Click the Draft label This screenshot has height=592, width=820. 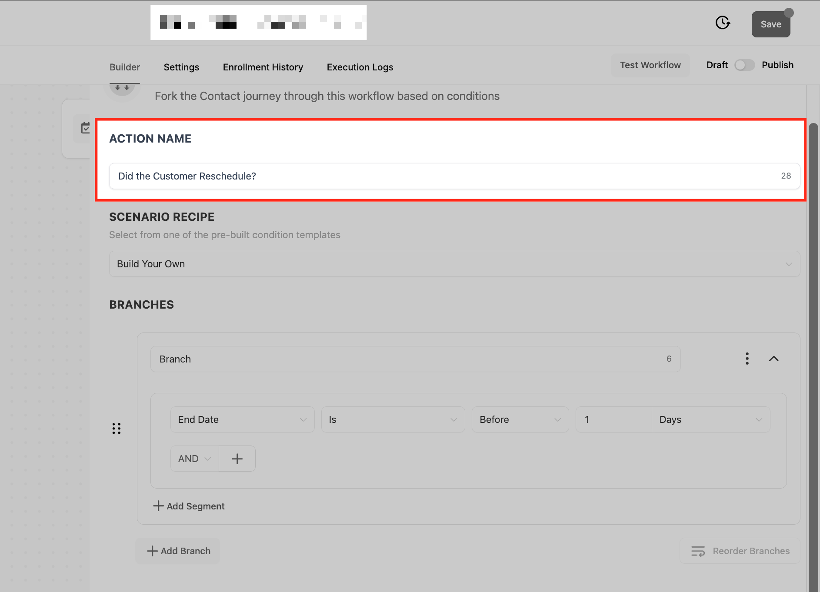coord(717,65)
